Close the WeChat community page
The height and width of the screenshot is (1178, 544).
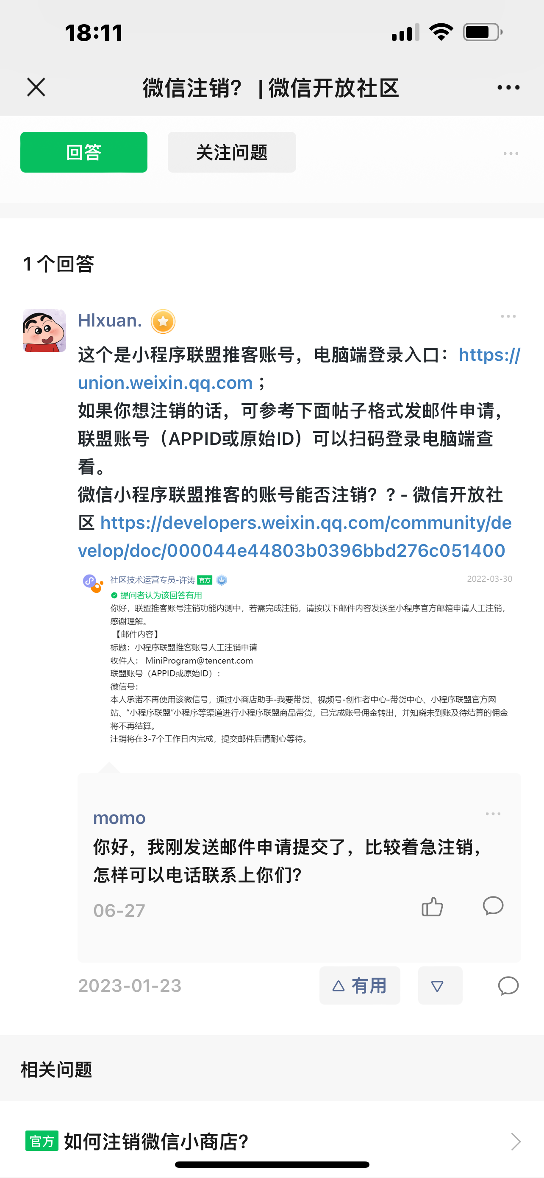[x=36, y=87]
